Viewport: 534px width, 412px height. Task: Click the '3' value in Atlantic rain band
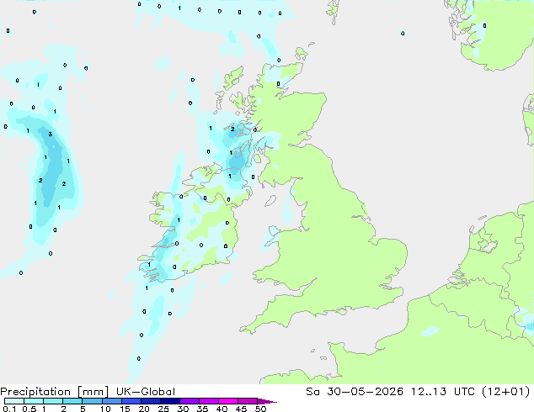[x=51, y=135]
